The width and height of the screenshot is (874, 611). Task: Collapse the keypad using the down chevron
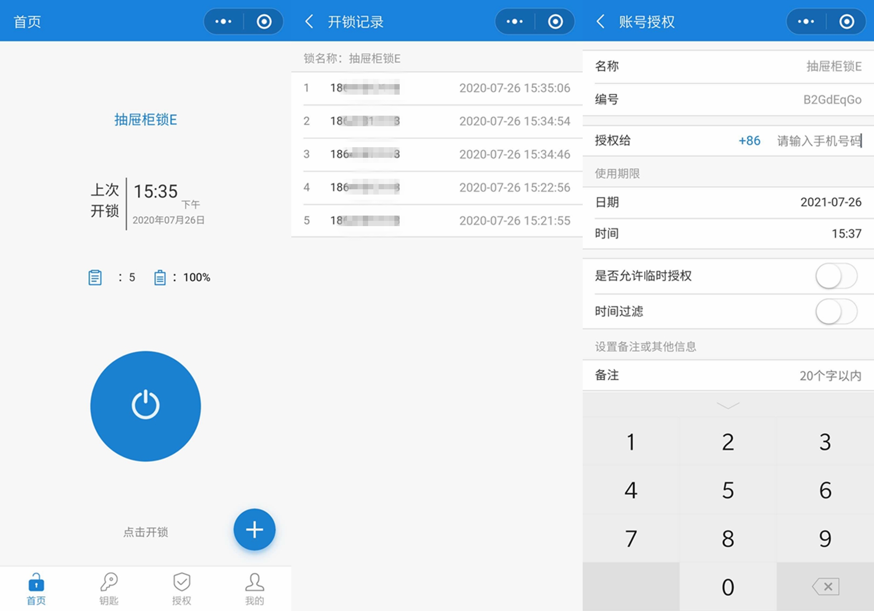[727, 406]
